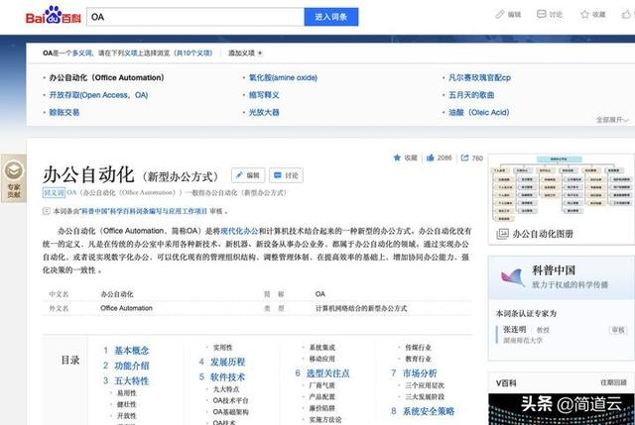635x425 pixels.
Task: Open discussion via top bar chat icon
Action: (x=542, y=16)
